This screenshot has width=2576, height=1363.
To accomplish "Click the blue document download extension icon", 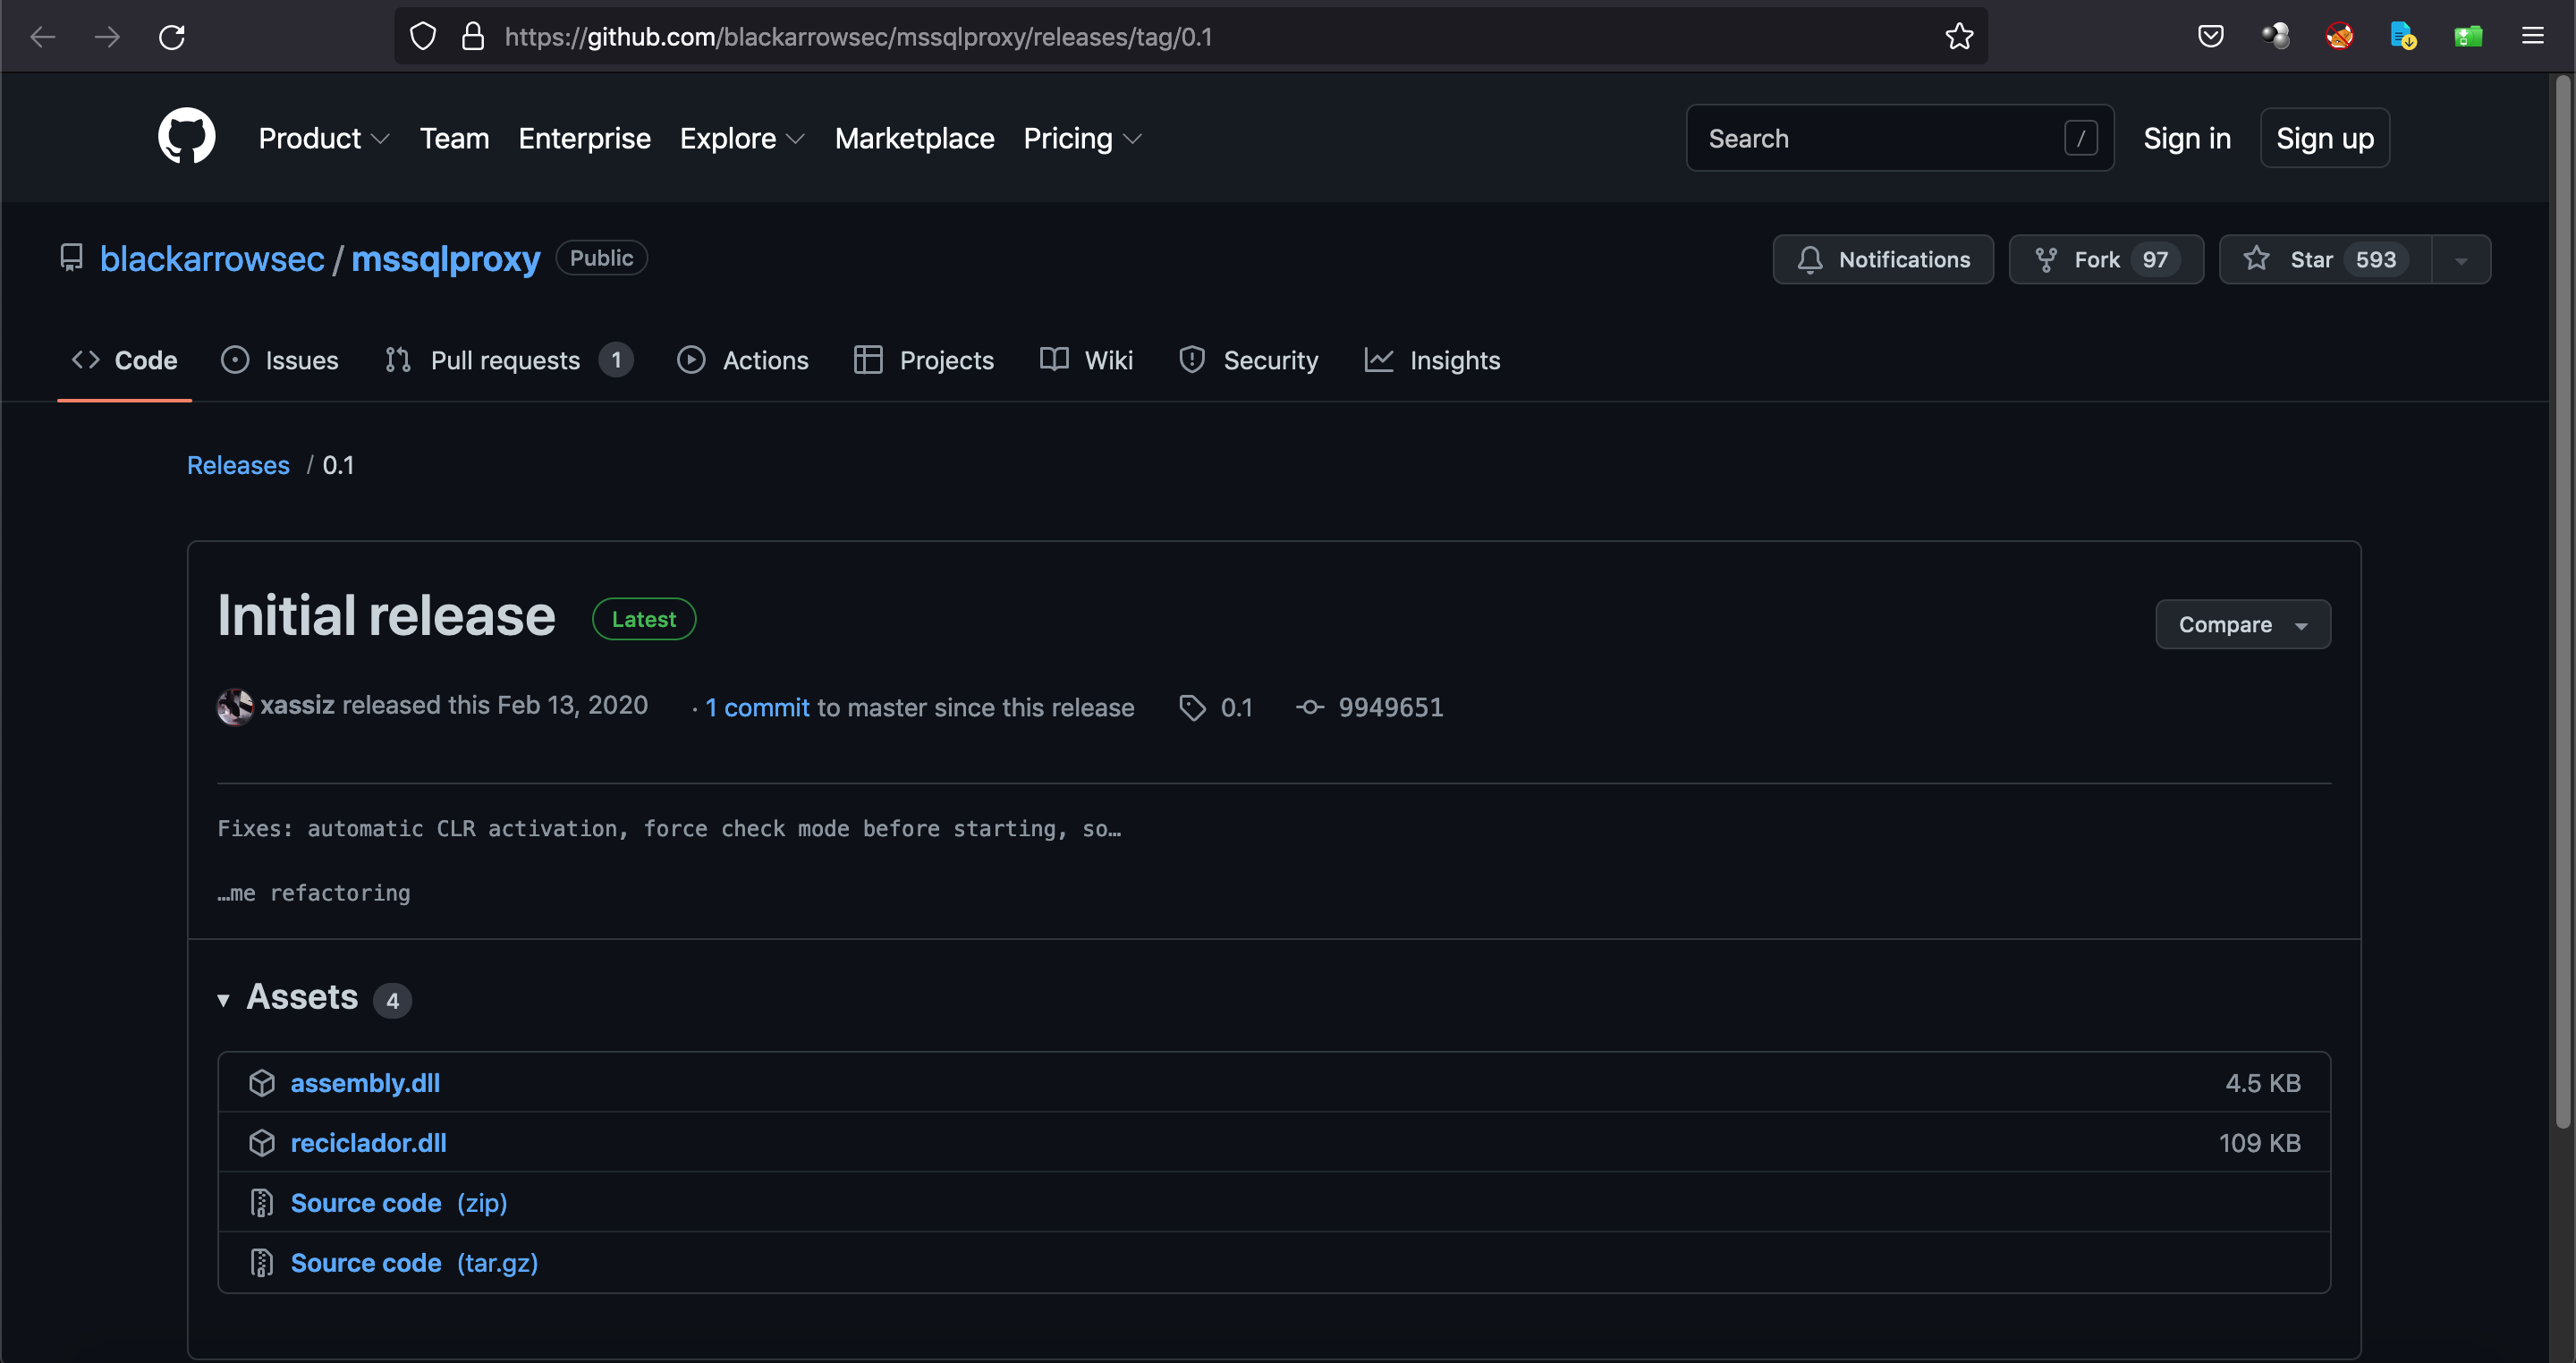I will coord(2403,37).
